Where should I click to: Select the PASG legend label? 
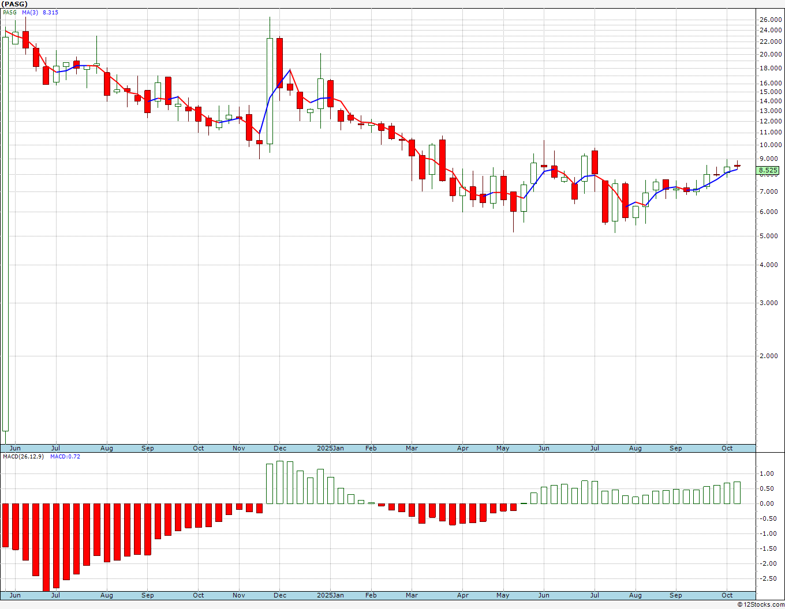[10, 12]
